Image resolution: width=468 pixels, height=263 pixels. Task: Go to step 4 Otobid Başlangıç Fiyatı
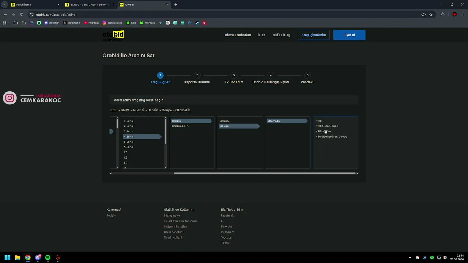pos(271,78)
